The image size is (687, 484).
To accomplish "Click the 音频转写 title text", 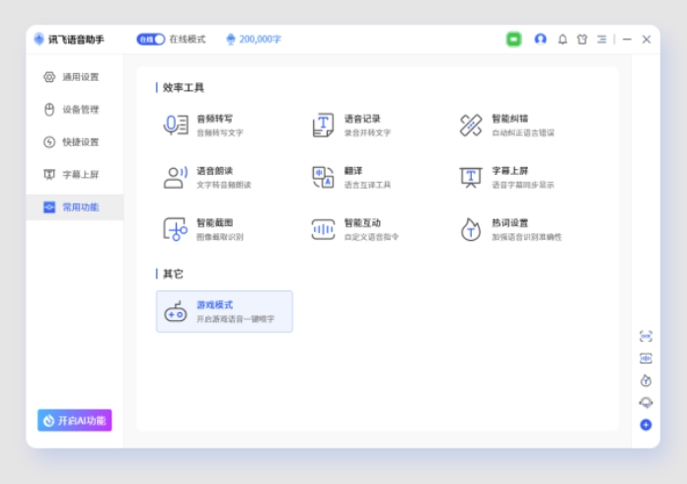I will click(215, 119).
